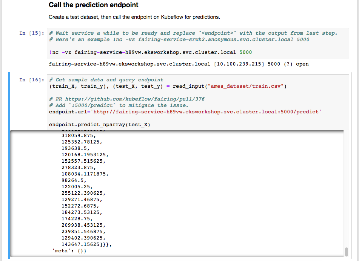Click the "Create a test dataset" description paragraph
This screenshot has width=359, height=261.
coord(134,17)
